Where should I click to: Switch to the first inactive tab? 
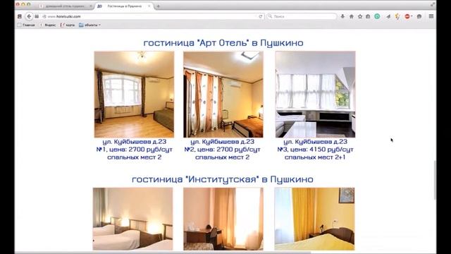point(65,6)
